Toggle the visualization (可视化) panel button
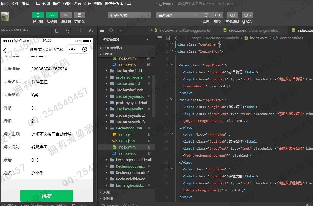Screen dimensions: 313x206 pos(79,15)
